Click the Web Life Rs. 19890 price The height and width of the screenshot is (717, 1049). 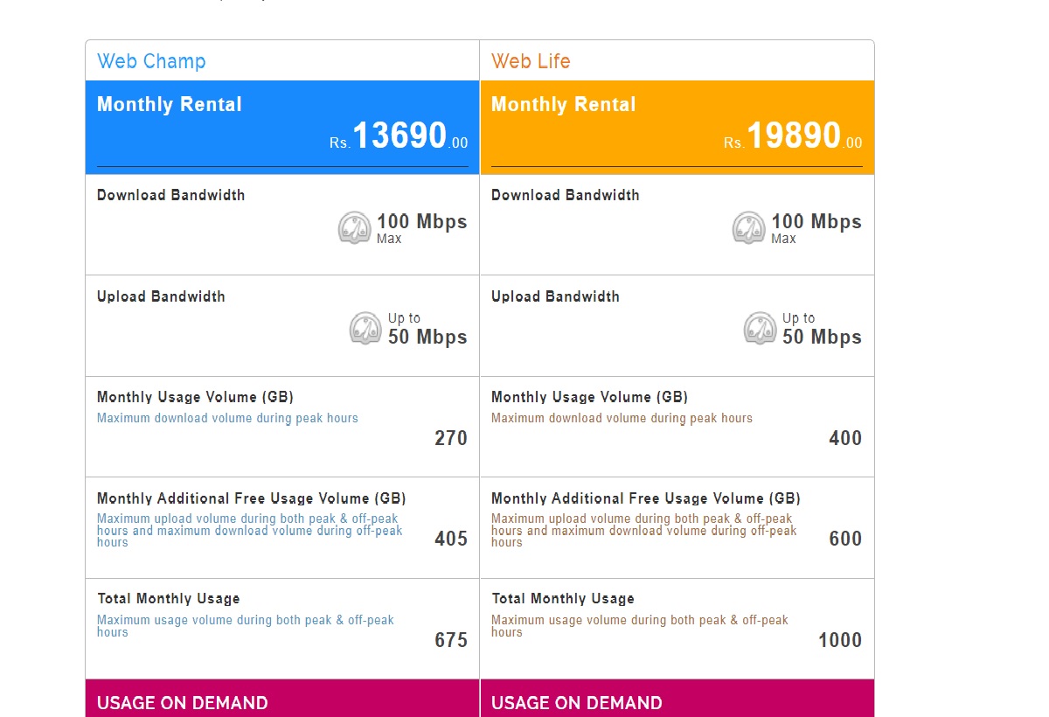tap(793, 136)
